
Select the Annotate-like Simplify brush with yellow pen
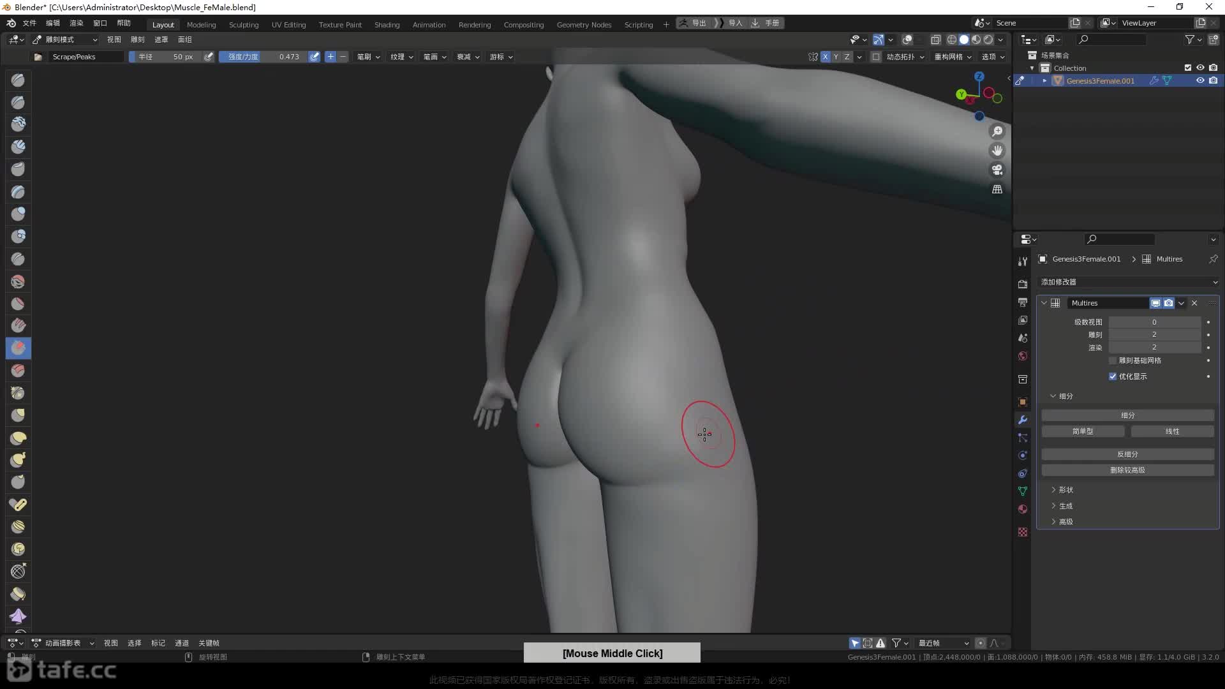point(18,505)
